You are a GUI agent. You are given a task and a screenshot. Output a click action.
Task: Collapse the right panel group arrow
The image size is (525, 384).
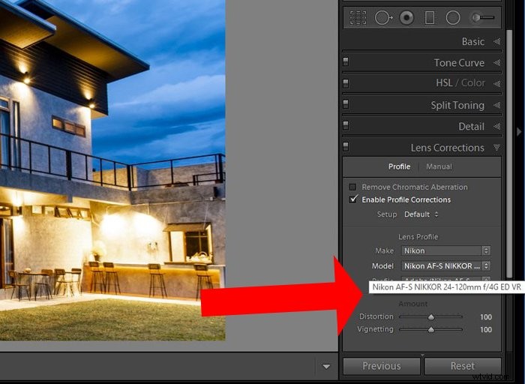[519, 131]
